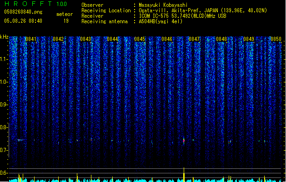Click the date stamp 05.08.26 08:40
Viewport: 286px width, 182px height.
(23, 21)
